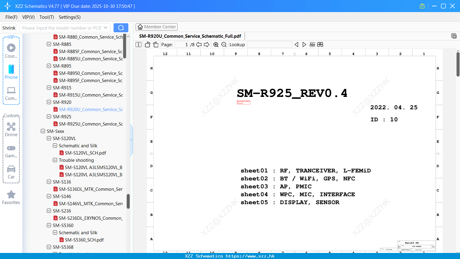Open SM-R885F_Common_Service schematic file
460x259 pixels.
click(x=88, y=52)
